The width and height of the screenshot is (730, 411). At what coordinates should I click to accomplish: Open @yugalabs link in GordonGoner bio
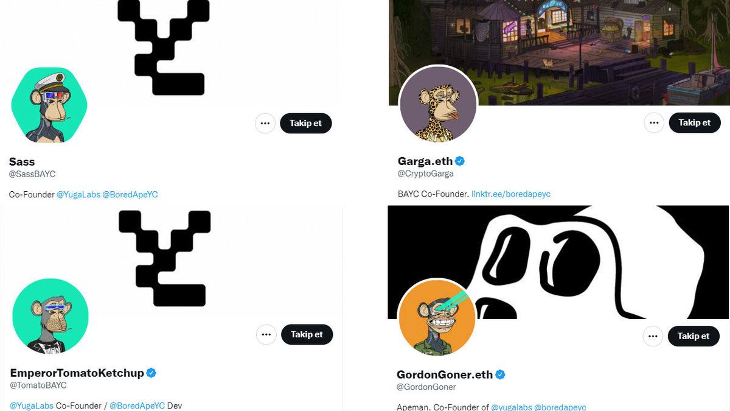click(x=512, y=407)
